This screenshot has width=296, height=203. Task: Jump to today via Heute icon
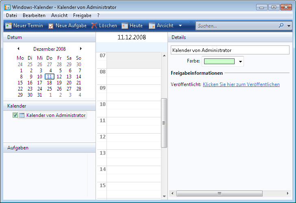pos(125,26)
